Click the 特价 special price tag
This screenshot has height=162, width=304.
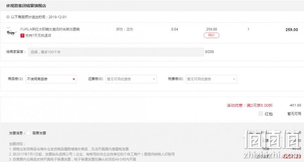click(211, 35)
